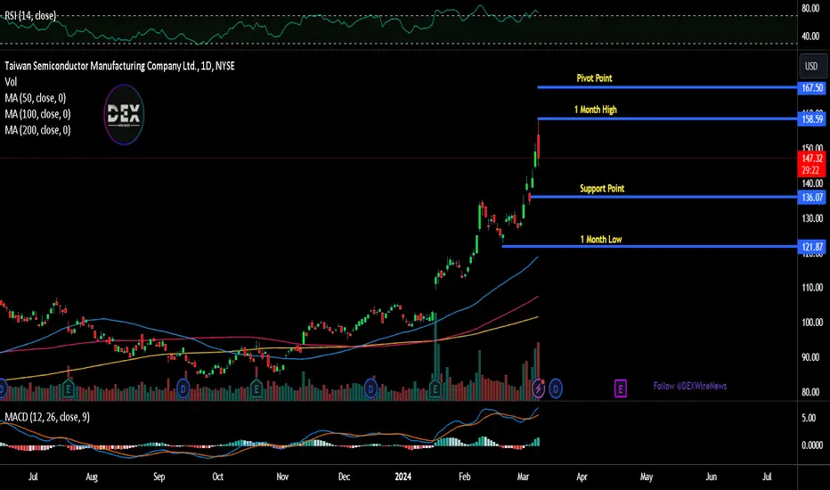Click the Jun label on time axis
830x490 pixels.
tap(711, 477)
